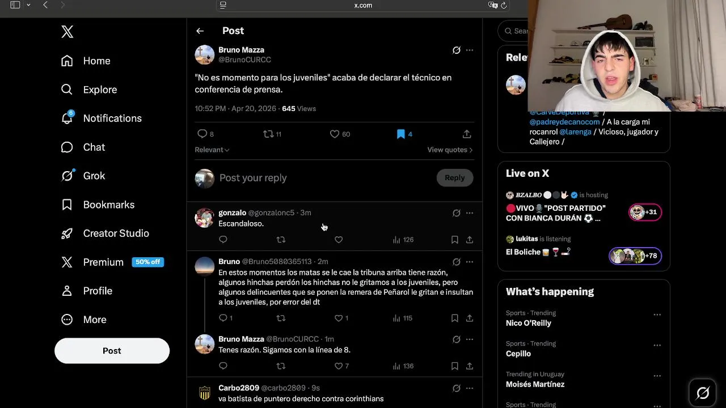726x408 pixels.
Task: Open Moisés Martínez trending topic
Action: 535,384
